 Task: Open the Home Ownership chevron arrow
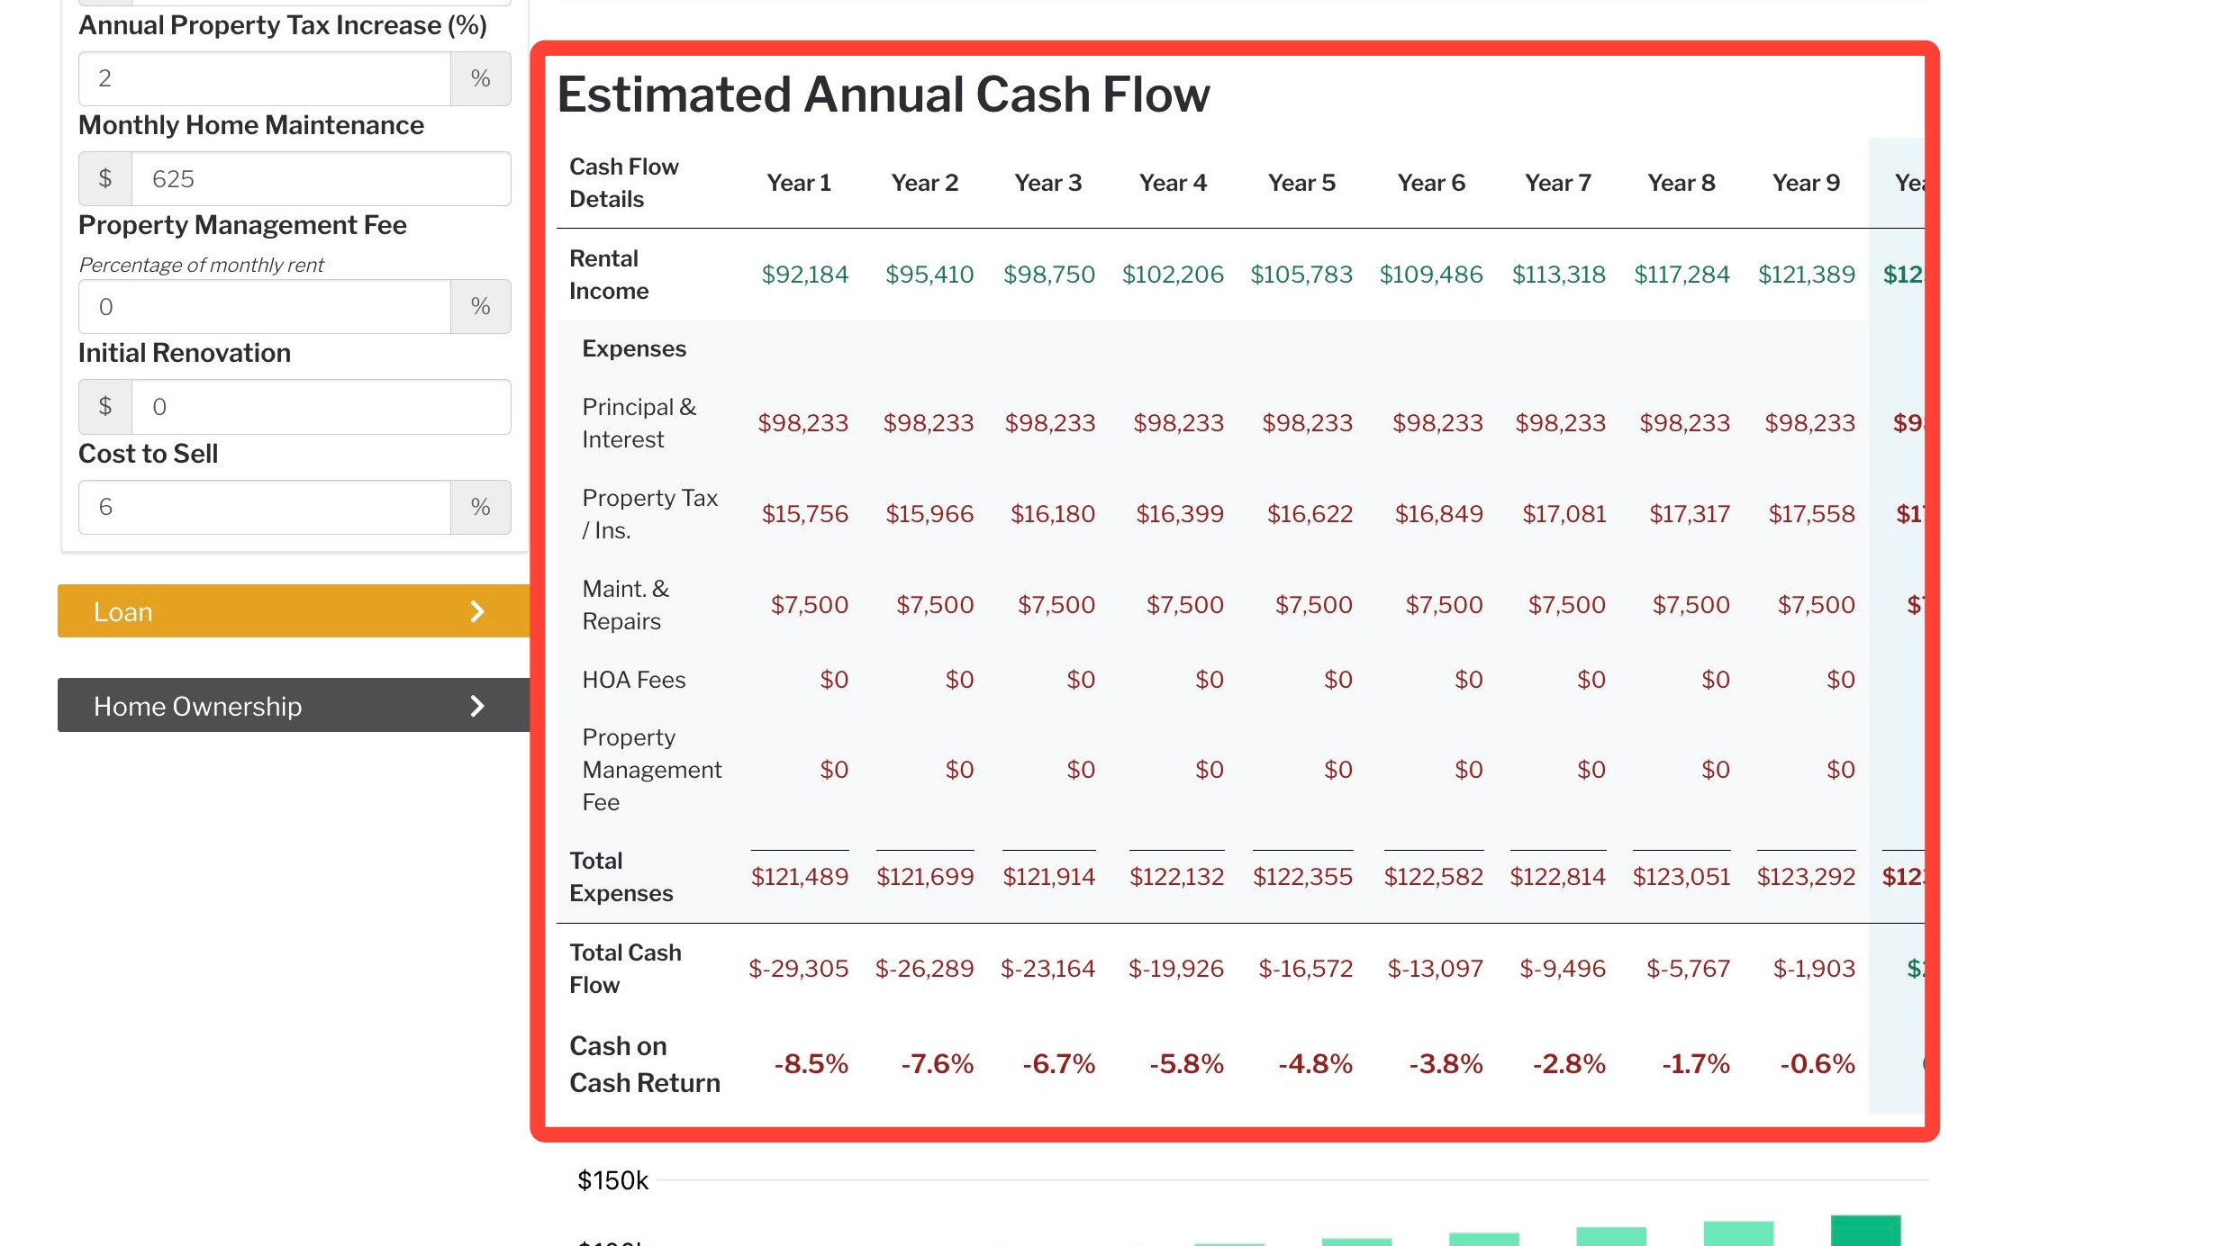[x=477, y=706]
